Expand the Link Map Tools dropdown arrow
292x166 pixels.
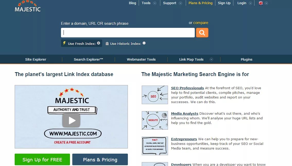pyautogui.click(x=211, y=60)
